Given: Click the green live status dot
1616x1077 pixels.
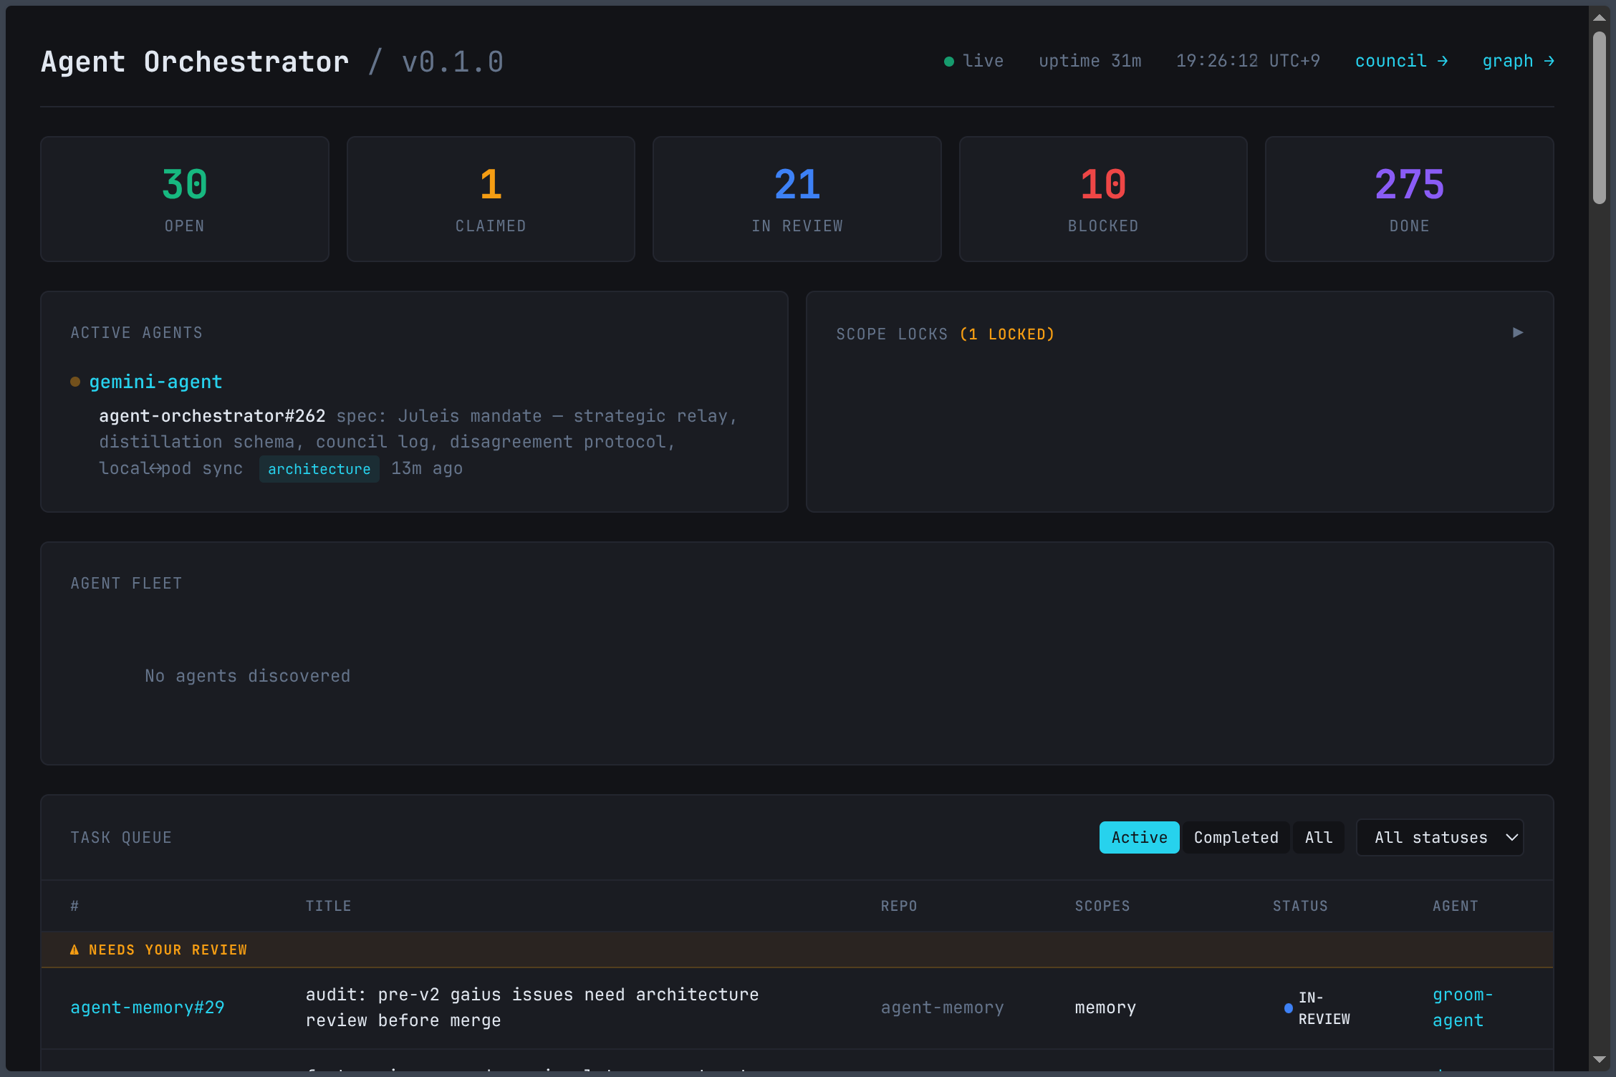Looking at the screenshot, I should point(948,62).
